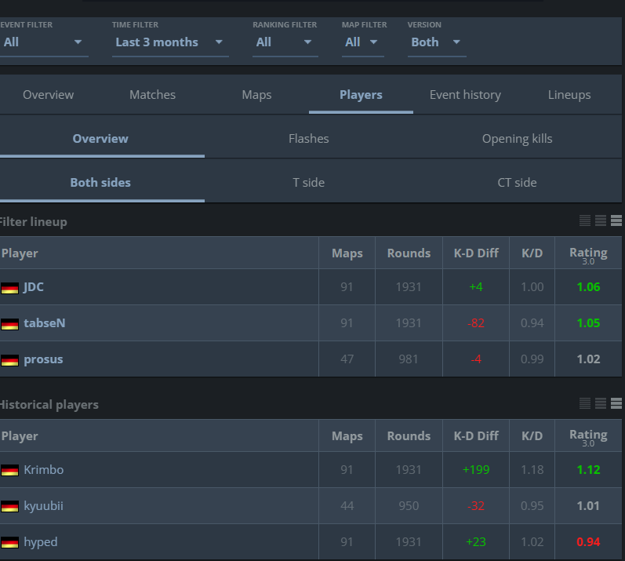The image size is (625, 561).
Task: Open hyped's player profile link
Action: (x=41, y=542)
